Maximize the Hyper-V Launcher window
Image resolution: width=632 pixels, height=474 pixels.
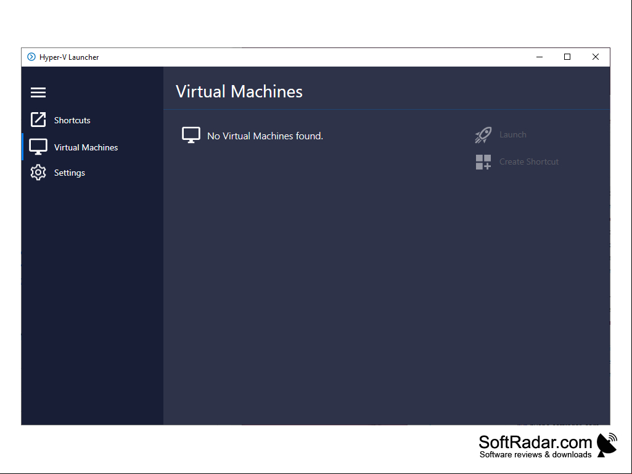click(x=567, y=57)
